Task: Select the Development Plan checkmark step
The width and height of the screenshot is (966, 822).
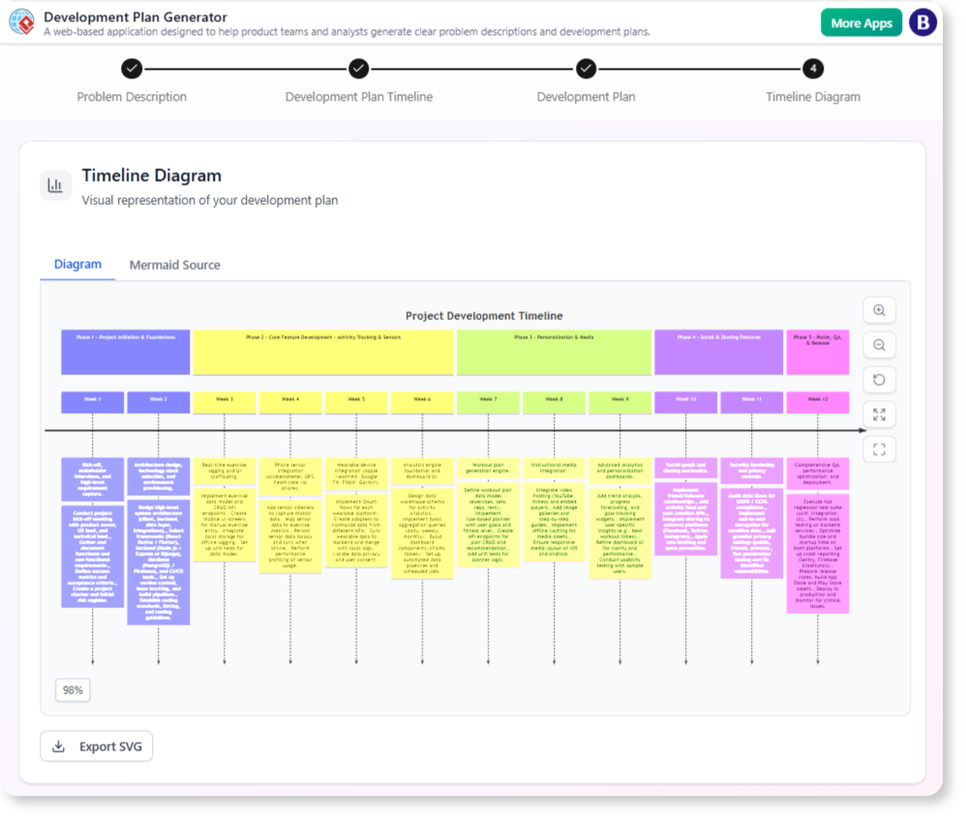Action: pos(586,70)
